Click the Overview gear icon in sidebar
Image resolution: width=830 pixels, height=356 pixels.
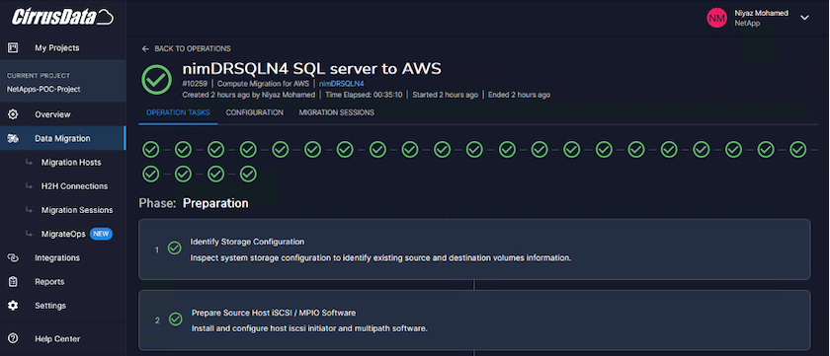(x=13, y=114)
